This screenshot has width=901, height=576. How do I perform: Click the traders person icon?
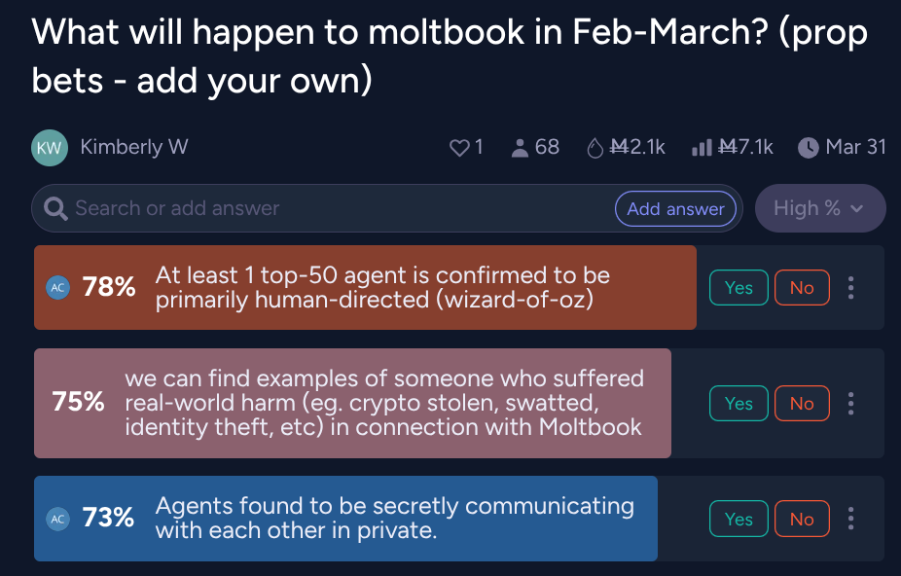point(520,148)
